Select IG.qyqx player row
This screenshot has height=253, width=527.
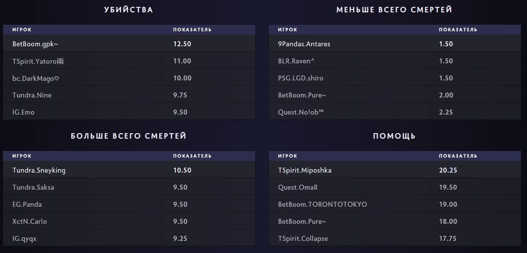point(24,239)
